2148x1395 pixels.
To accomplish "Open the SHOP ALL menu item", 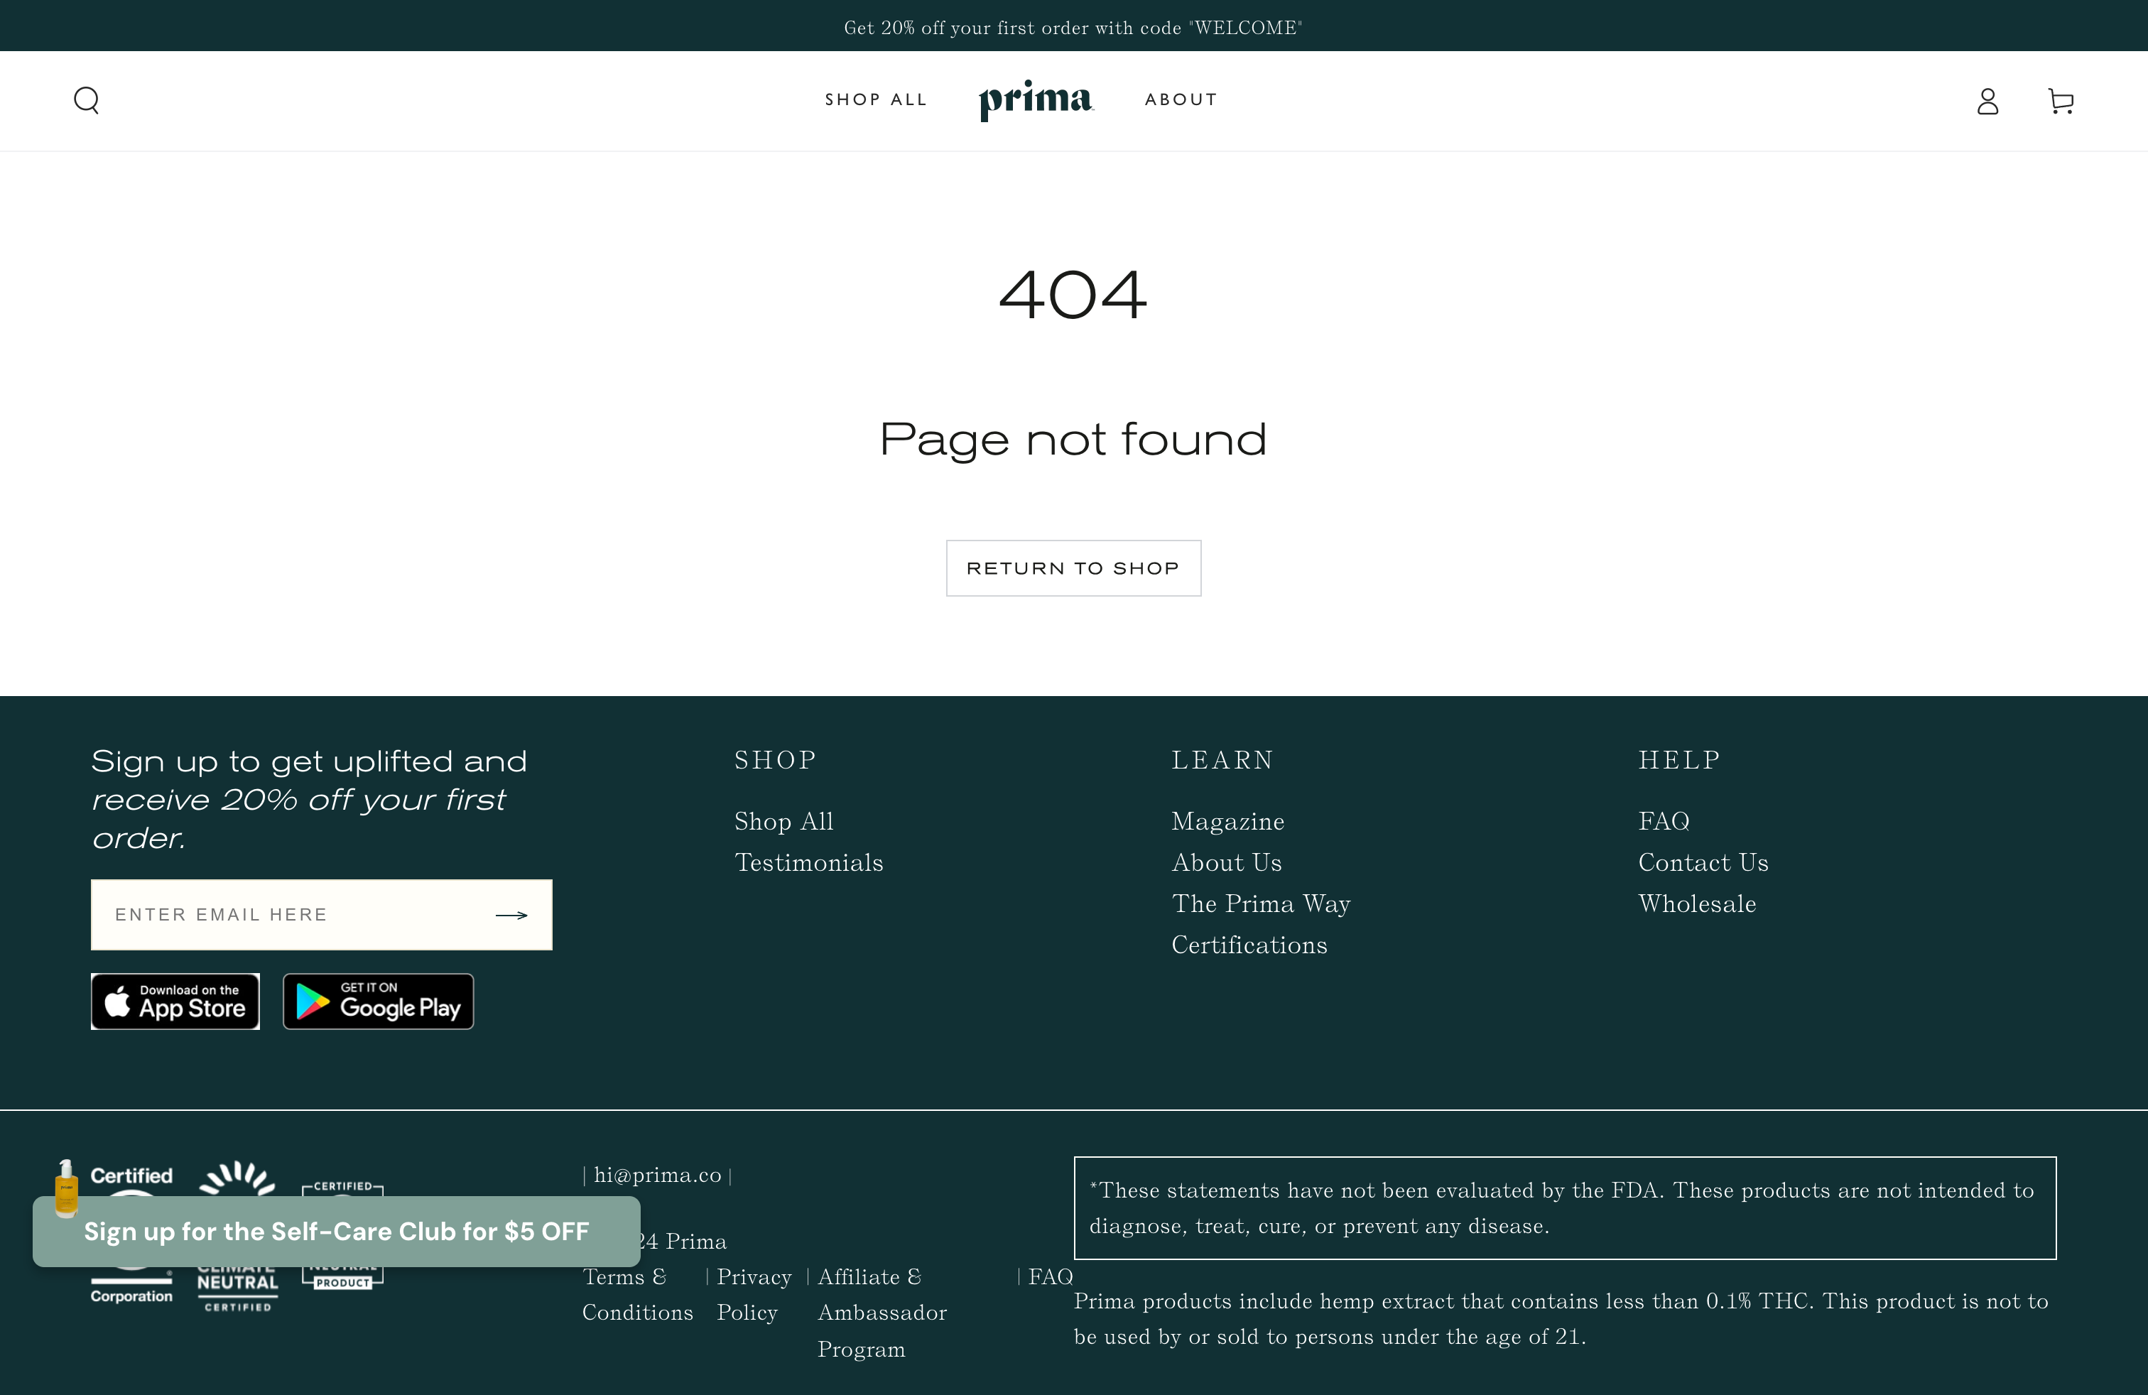I will click(874, 100).
